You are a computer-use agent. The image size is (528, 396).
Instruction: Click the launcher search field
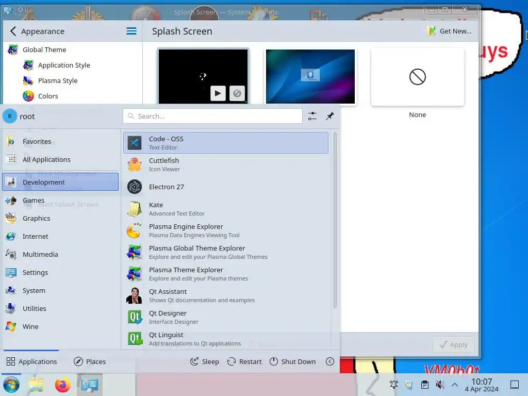[x=212, y=116]
